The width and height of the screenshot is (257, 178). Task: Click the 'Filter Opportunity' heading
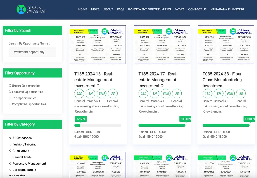point(20,73)
